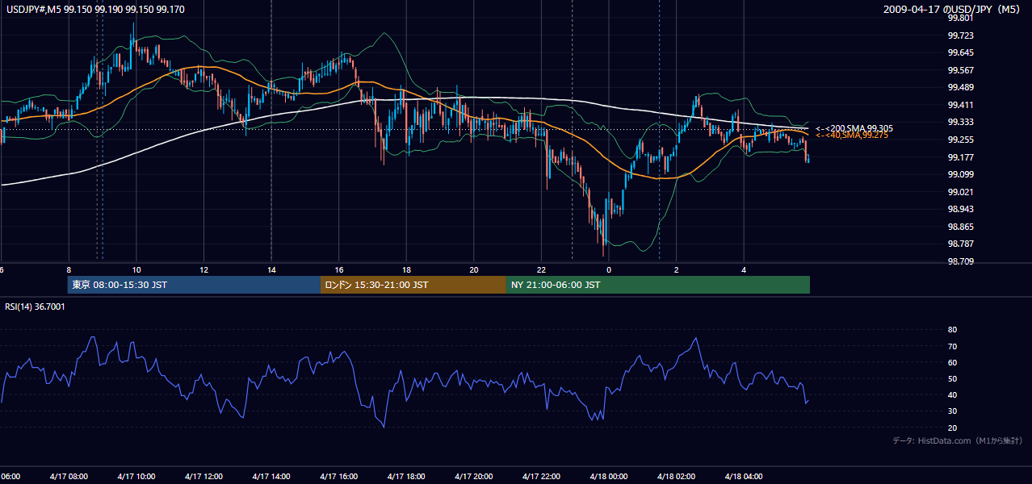Image resolution: width=1032 pixels, height=484 pixels.
Task: Click the 4/18 00:00 time axis label
Action: [x=609, y=476]
